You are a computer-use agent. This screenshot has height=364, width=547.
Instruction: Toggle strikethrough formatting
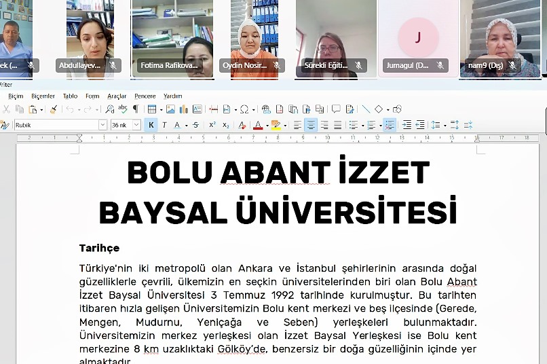[x=195, y=125]
